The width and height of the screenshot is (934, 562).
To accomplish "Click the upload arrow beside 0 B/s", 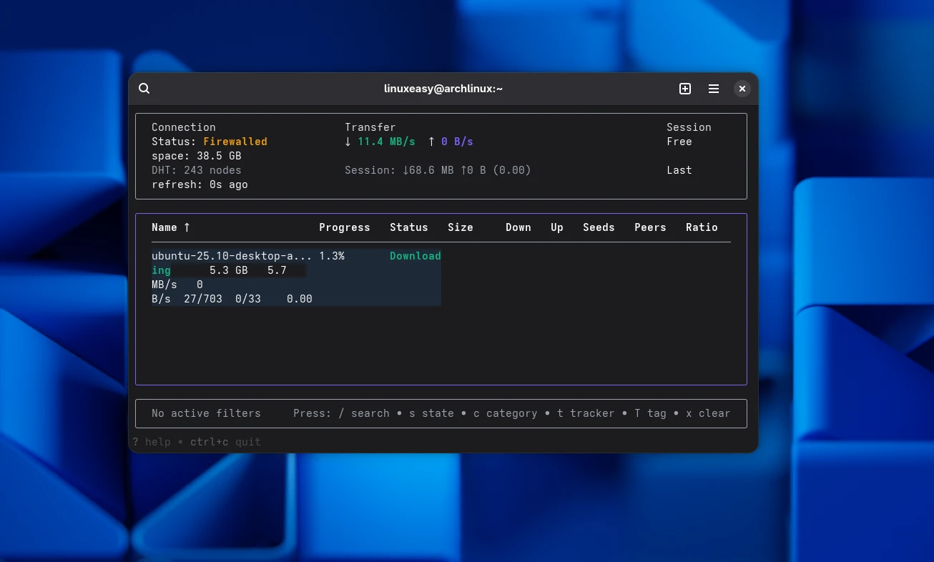I will pyautogui.click(x=431, y=142).
